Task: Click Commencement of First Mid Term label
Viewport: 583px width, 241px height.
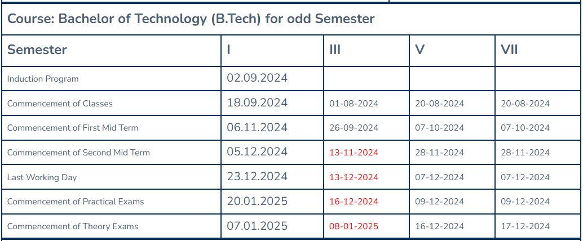Action: 73,128
